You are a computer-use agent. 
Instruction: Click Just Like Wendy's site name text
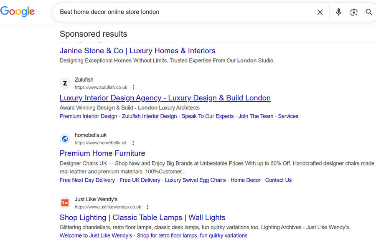click(96, 199)
